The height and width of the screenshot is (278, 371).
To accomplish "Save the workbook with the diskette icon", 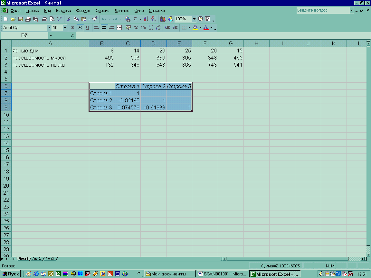I will point(21,19).
